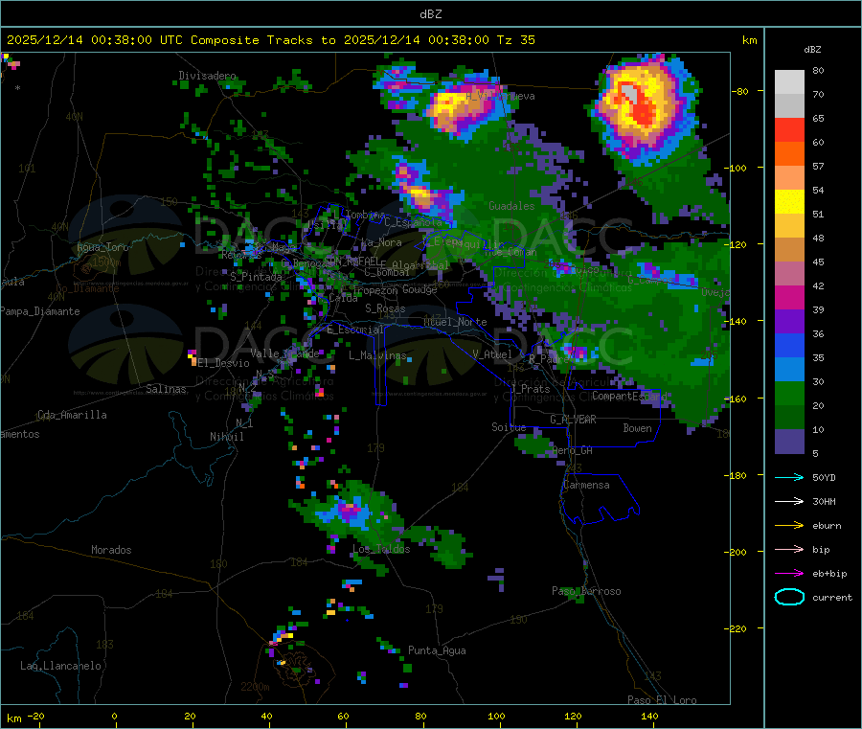The width and height of the screenshot is (862, 729).
Task: Click the 'Divisadero' map label
Action: (207, 76)
